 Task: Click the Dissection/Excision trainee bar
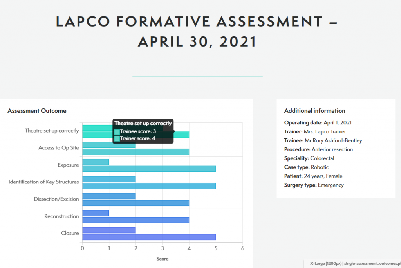point(109,196)
